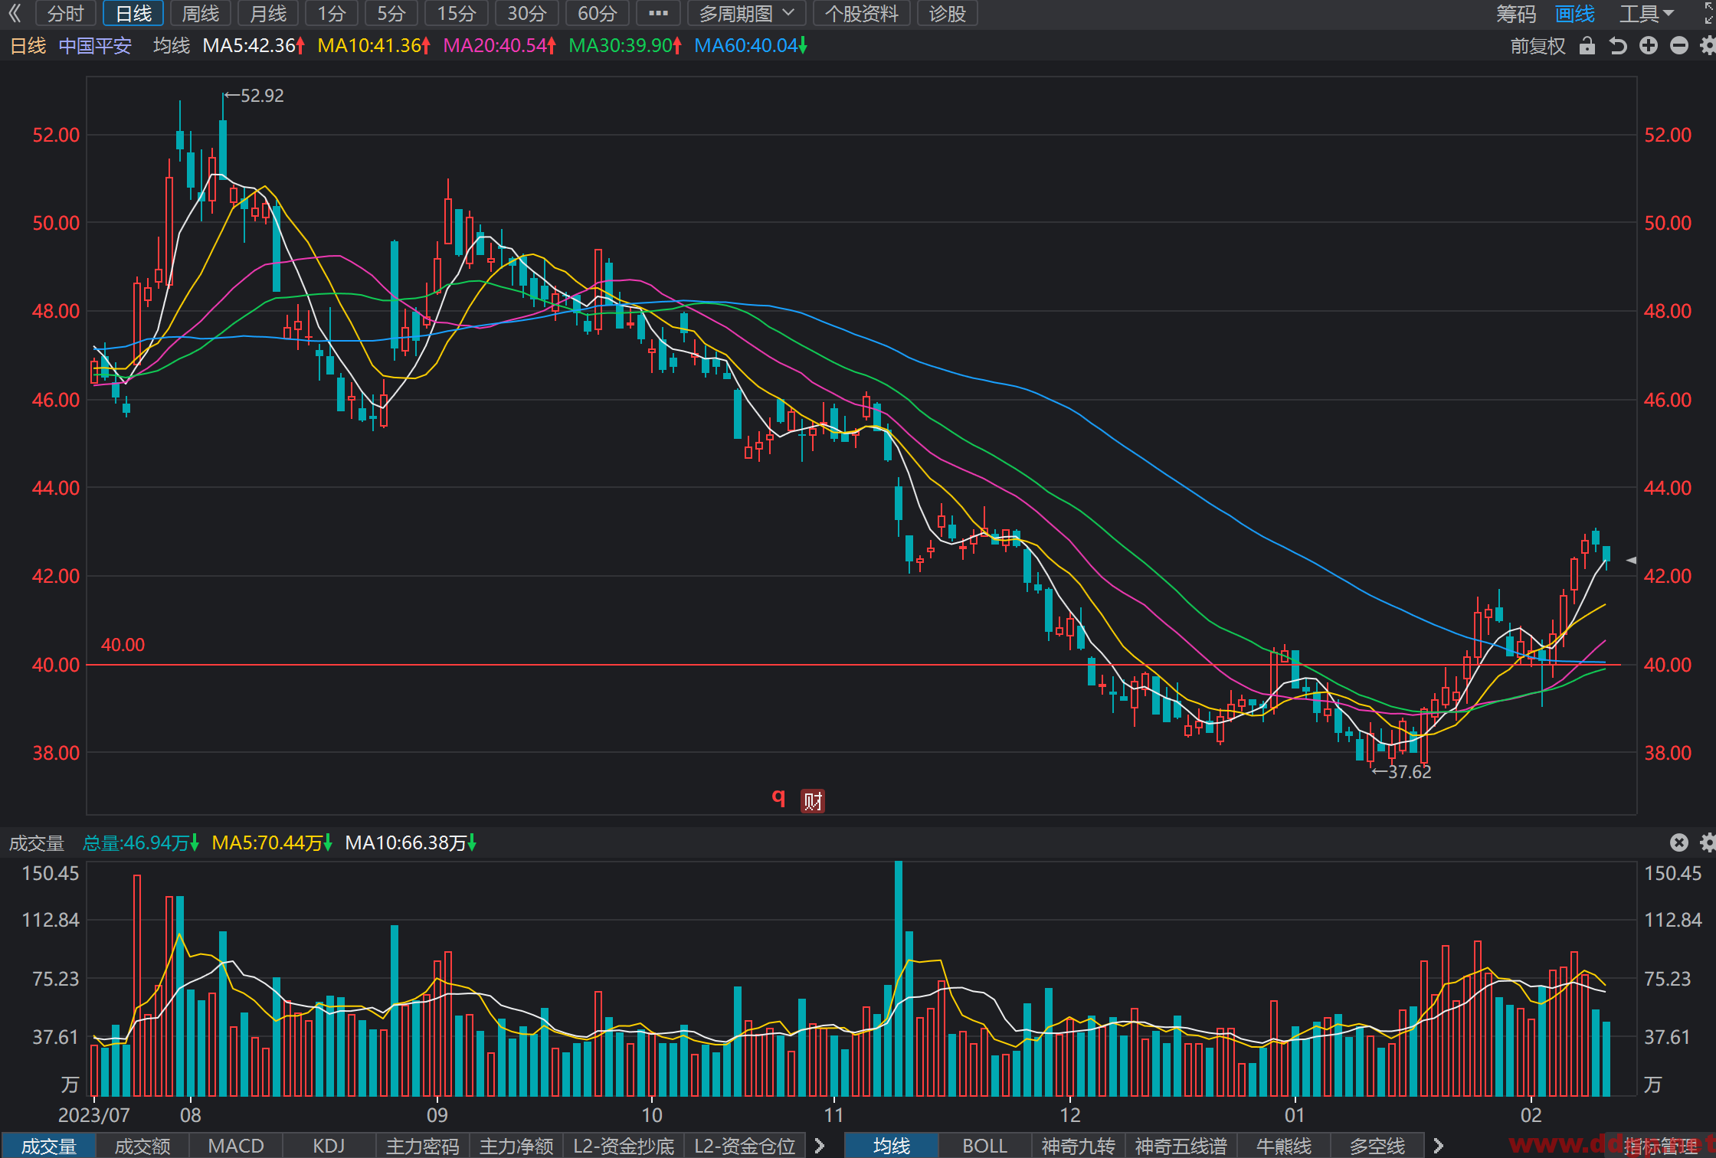Image resolution: width=1716 pixels, height=1158 pixels.
Task: Switch to the 月线 monthly chart
Action: tap(268, 13)
